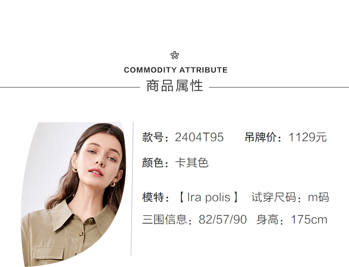Click the 吊牌价 label
The height and width of the screenshot is (267, 349).
(263, 137)
